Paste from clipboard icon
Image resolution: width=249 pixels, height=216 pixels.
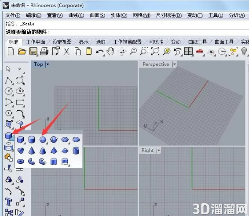coord(88,51)
